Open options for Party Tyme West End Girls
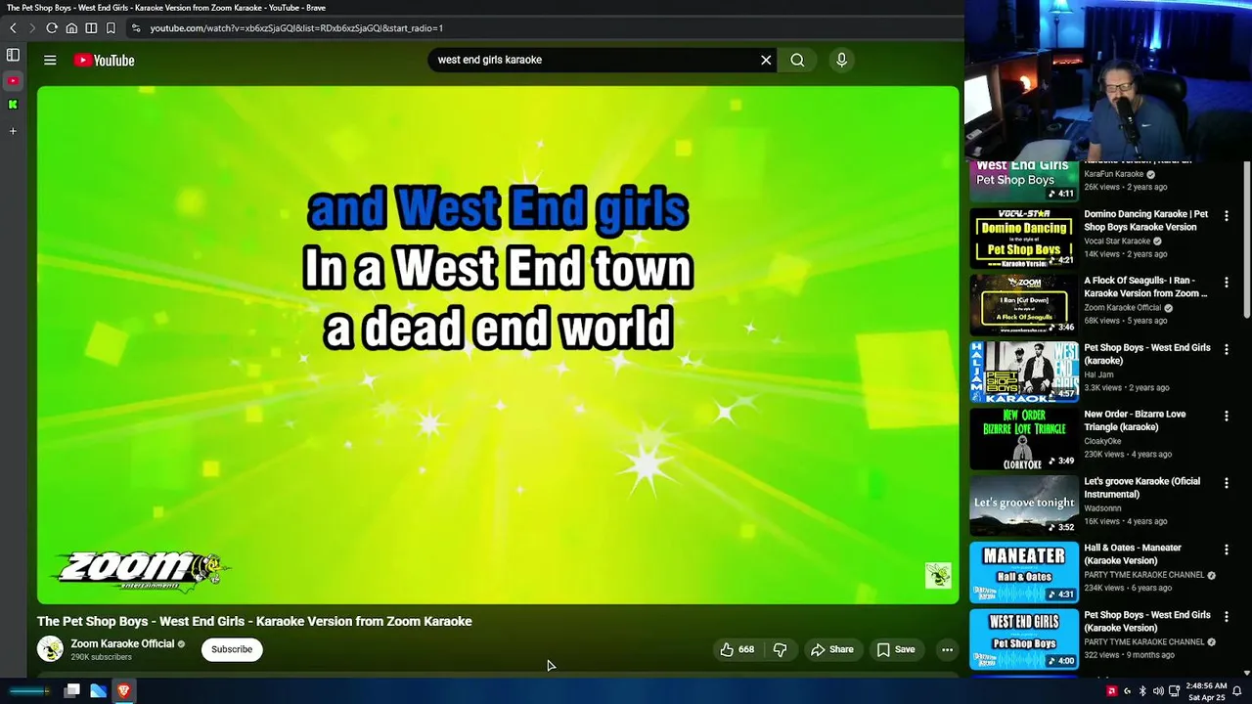 1226,616
